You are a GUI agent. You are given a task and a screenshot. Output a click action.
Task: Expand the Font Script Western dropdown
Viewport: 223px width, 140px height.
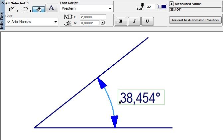click(x=86, y=8)
